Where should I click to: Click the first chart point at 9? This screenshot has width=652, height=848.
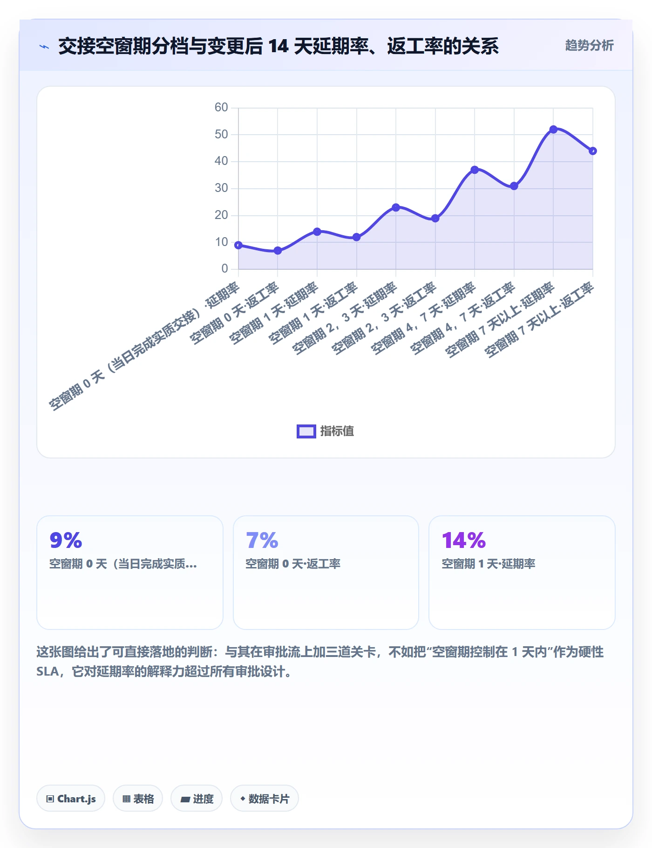tap(238, 245)
